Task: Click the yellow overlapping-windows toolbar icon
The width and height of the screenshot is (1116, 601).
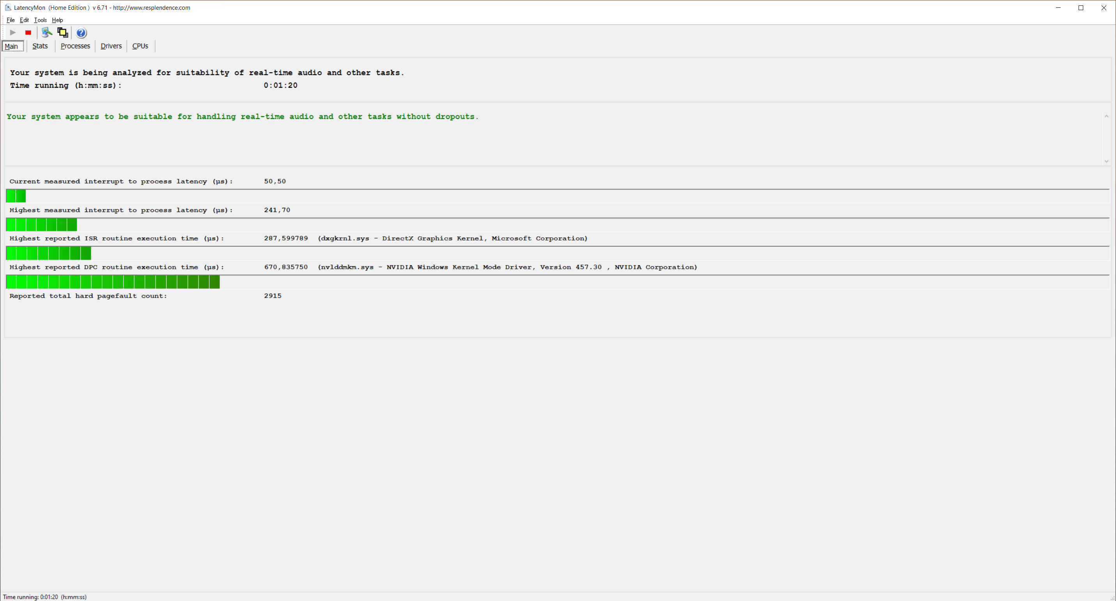Action: 63,32
